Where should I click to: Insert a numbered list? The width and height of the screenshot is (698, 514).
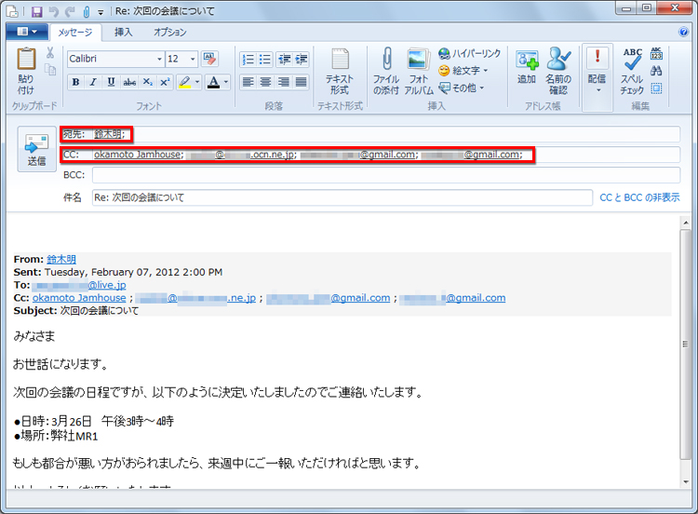coord(248,60)
